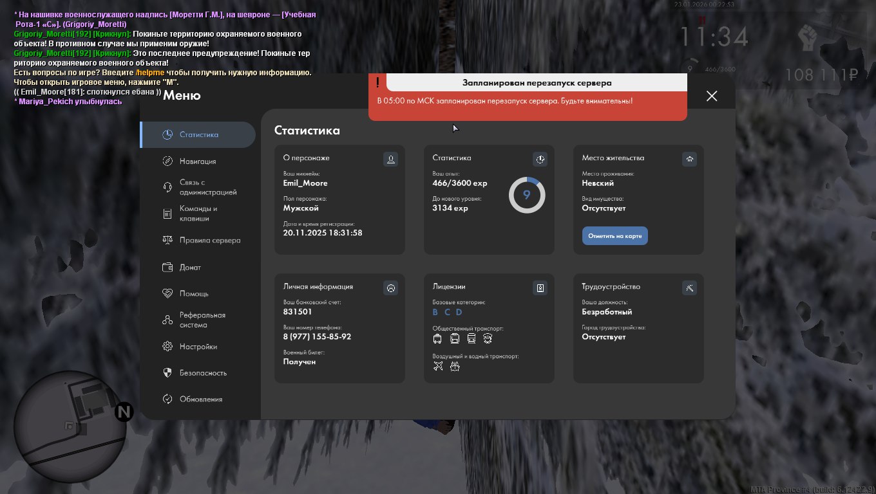Click the shield icon for Безопасность
876x494 pixels.
167,372
